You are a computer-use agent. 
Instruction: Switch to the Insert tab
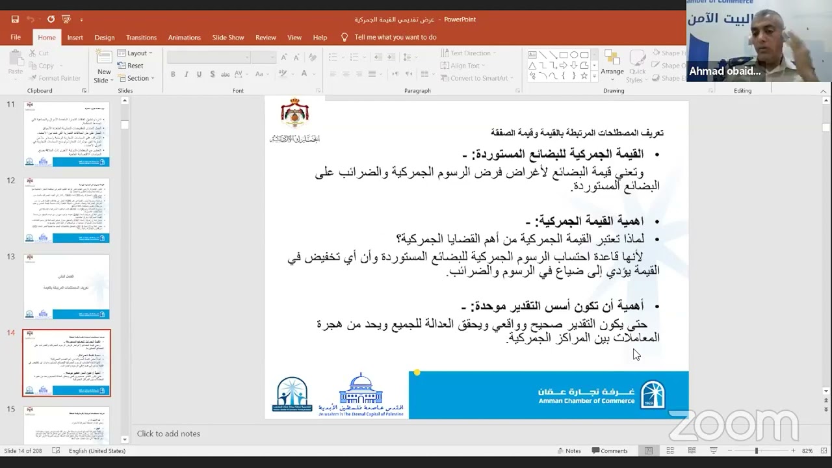click(x=75, y=38)
